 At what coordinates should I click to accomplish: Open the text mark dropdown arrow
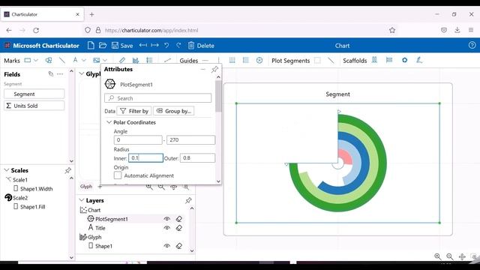tap(84, 60)
